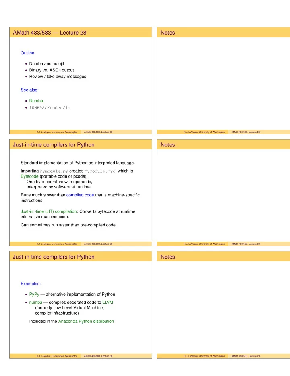The height and width of the screenshot is (376, 290).
Task: Open the green Numba link under See also
Action: 36,101
